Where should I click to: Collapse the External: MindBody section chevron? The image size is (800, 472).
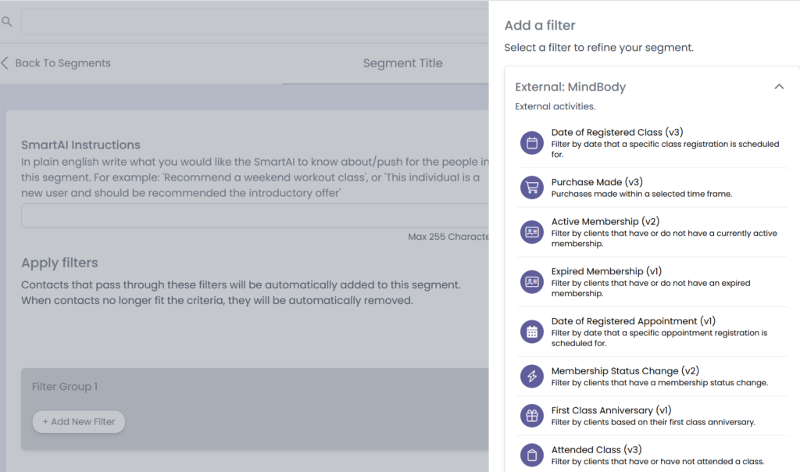[779, 87]
